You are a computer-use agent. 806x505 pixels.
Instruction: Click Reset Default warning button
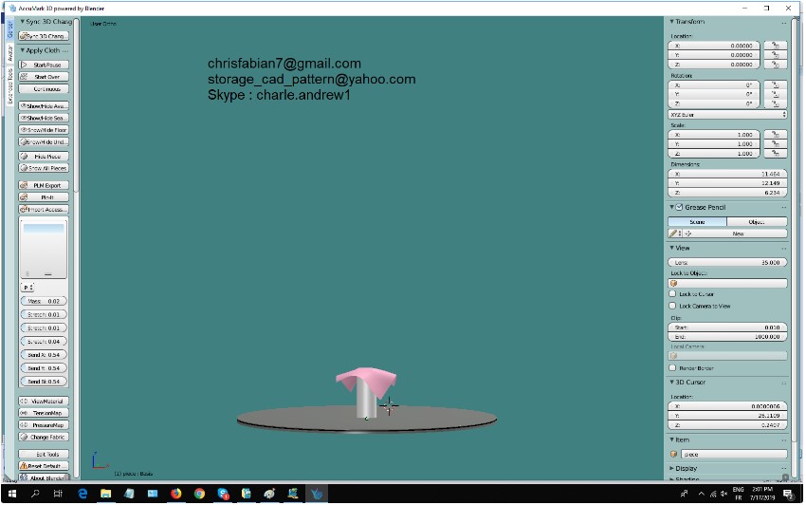[x=44, y=466]
